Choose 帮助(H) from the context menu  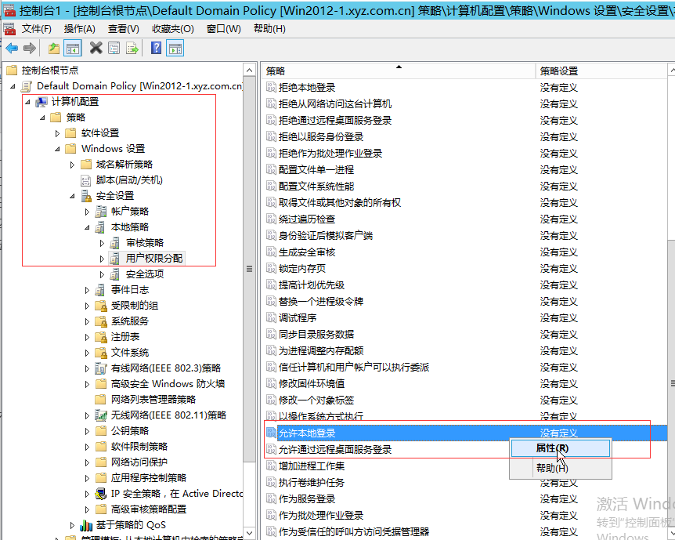(561, 468)
